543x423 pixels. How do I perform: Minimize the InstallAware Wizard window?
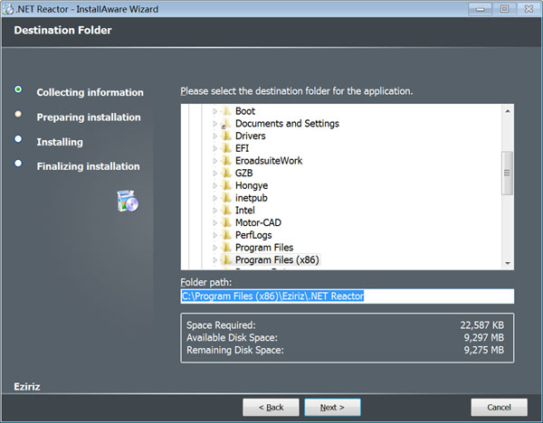pos(480,9)
